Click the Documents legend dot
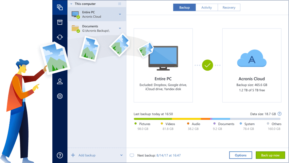Image resolution: width=289 pixels, height=163 pixels. click(214, 124)
